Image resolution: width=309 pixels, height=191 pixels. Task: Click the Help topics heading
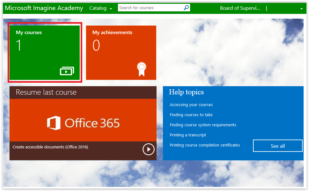186,92
